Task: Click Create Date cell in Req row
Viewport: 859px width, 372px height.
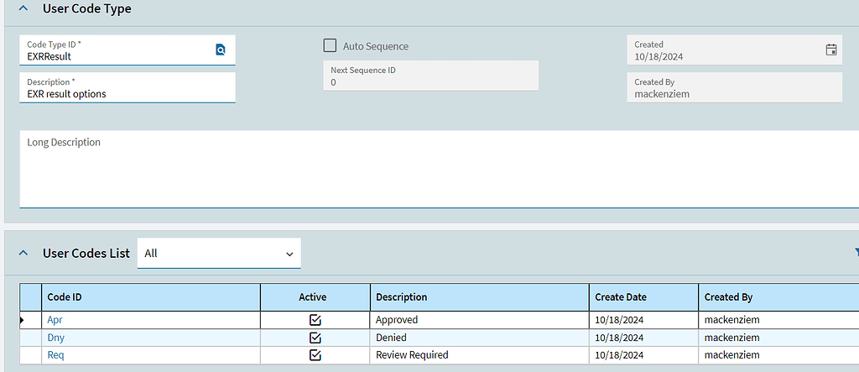Action: [x=643, y=355]
